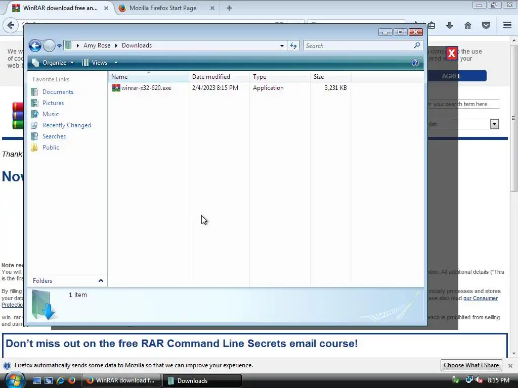Viewport: 518px width, 388px height.
Task: Click the Documents folder icon
Action: [34, 92]
